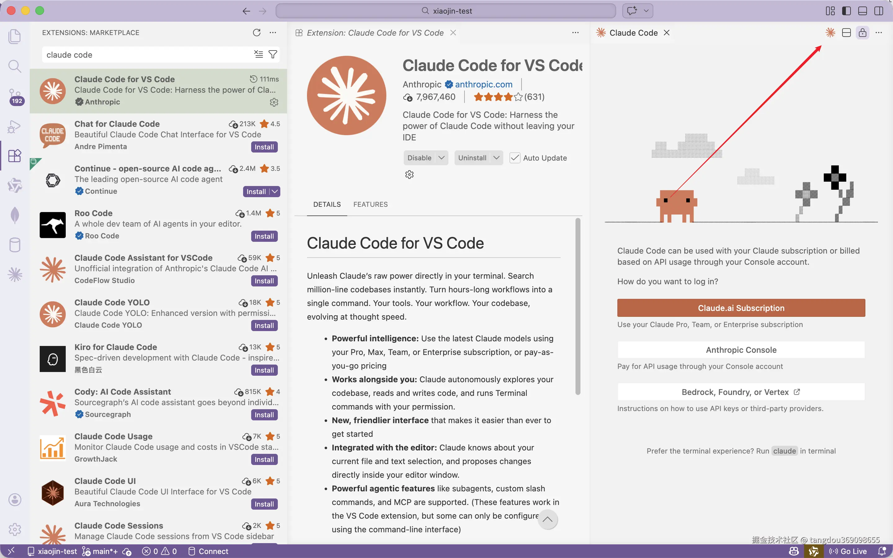This screenshot has height=558, width=893.
Task: Open Install dropdown arrow for Continue extension
Action: point(275,192)
